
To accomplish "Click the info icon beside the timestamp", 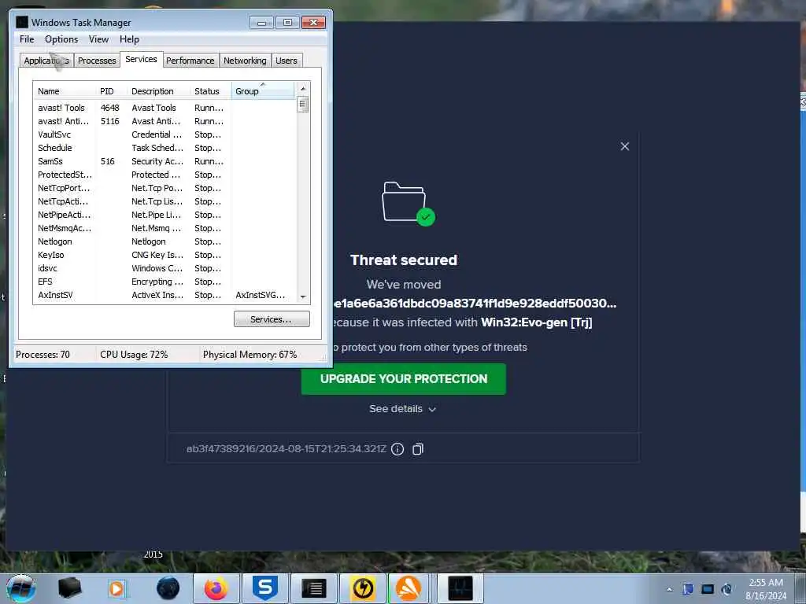I will click(397, 449).
